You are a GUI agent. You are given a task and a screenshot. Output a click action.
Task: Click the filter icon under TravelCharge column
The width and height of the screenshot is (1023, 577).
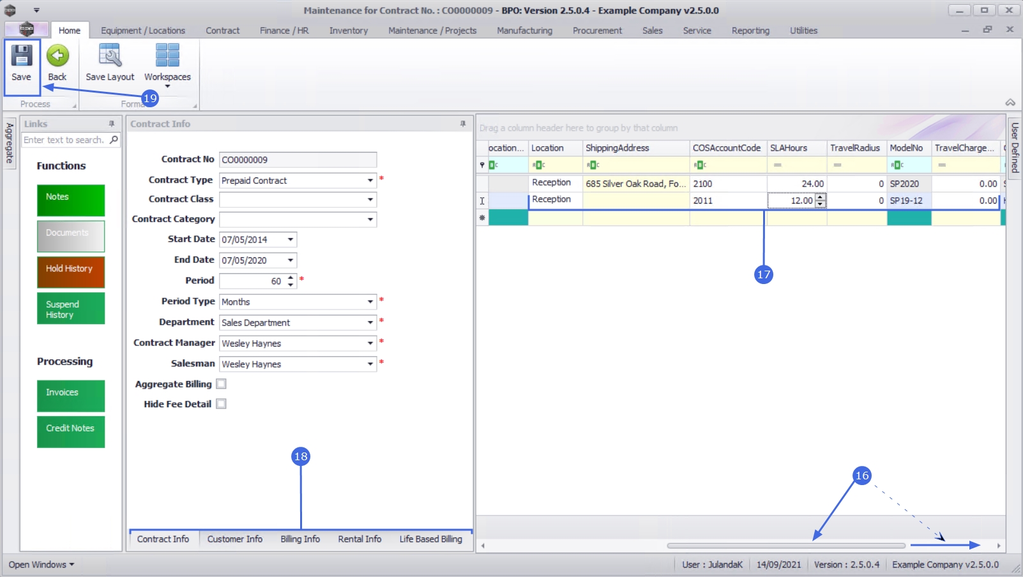942,165
